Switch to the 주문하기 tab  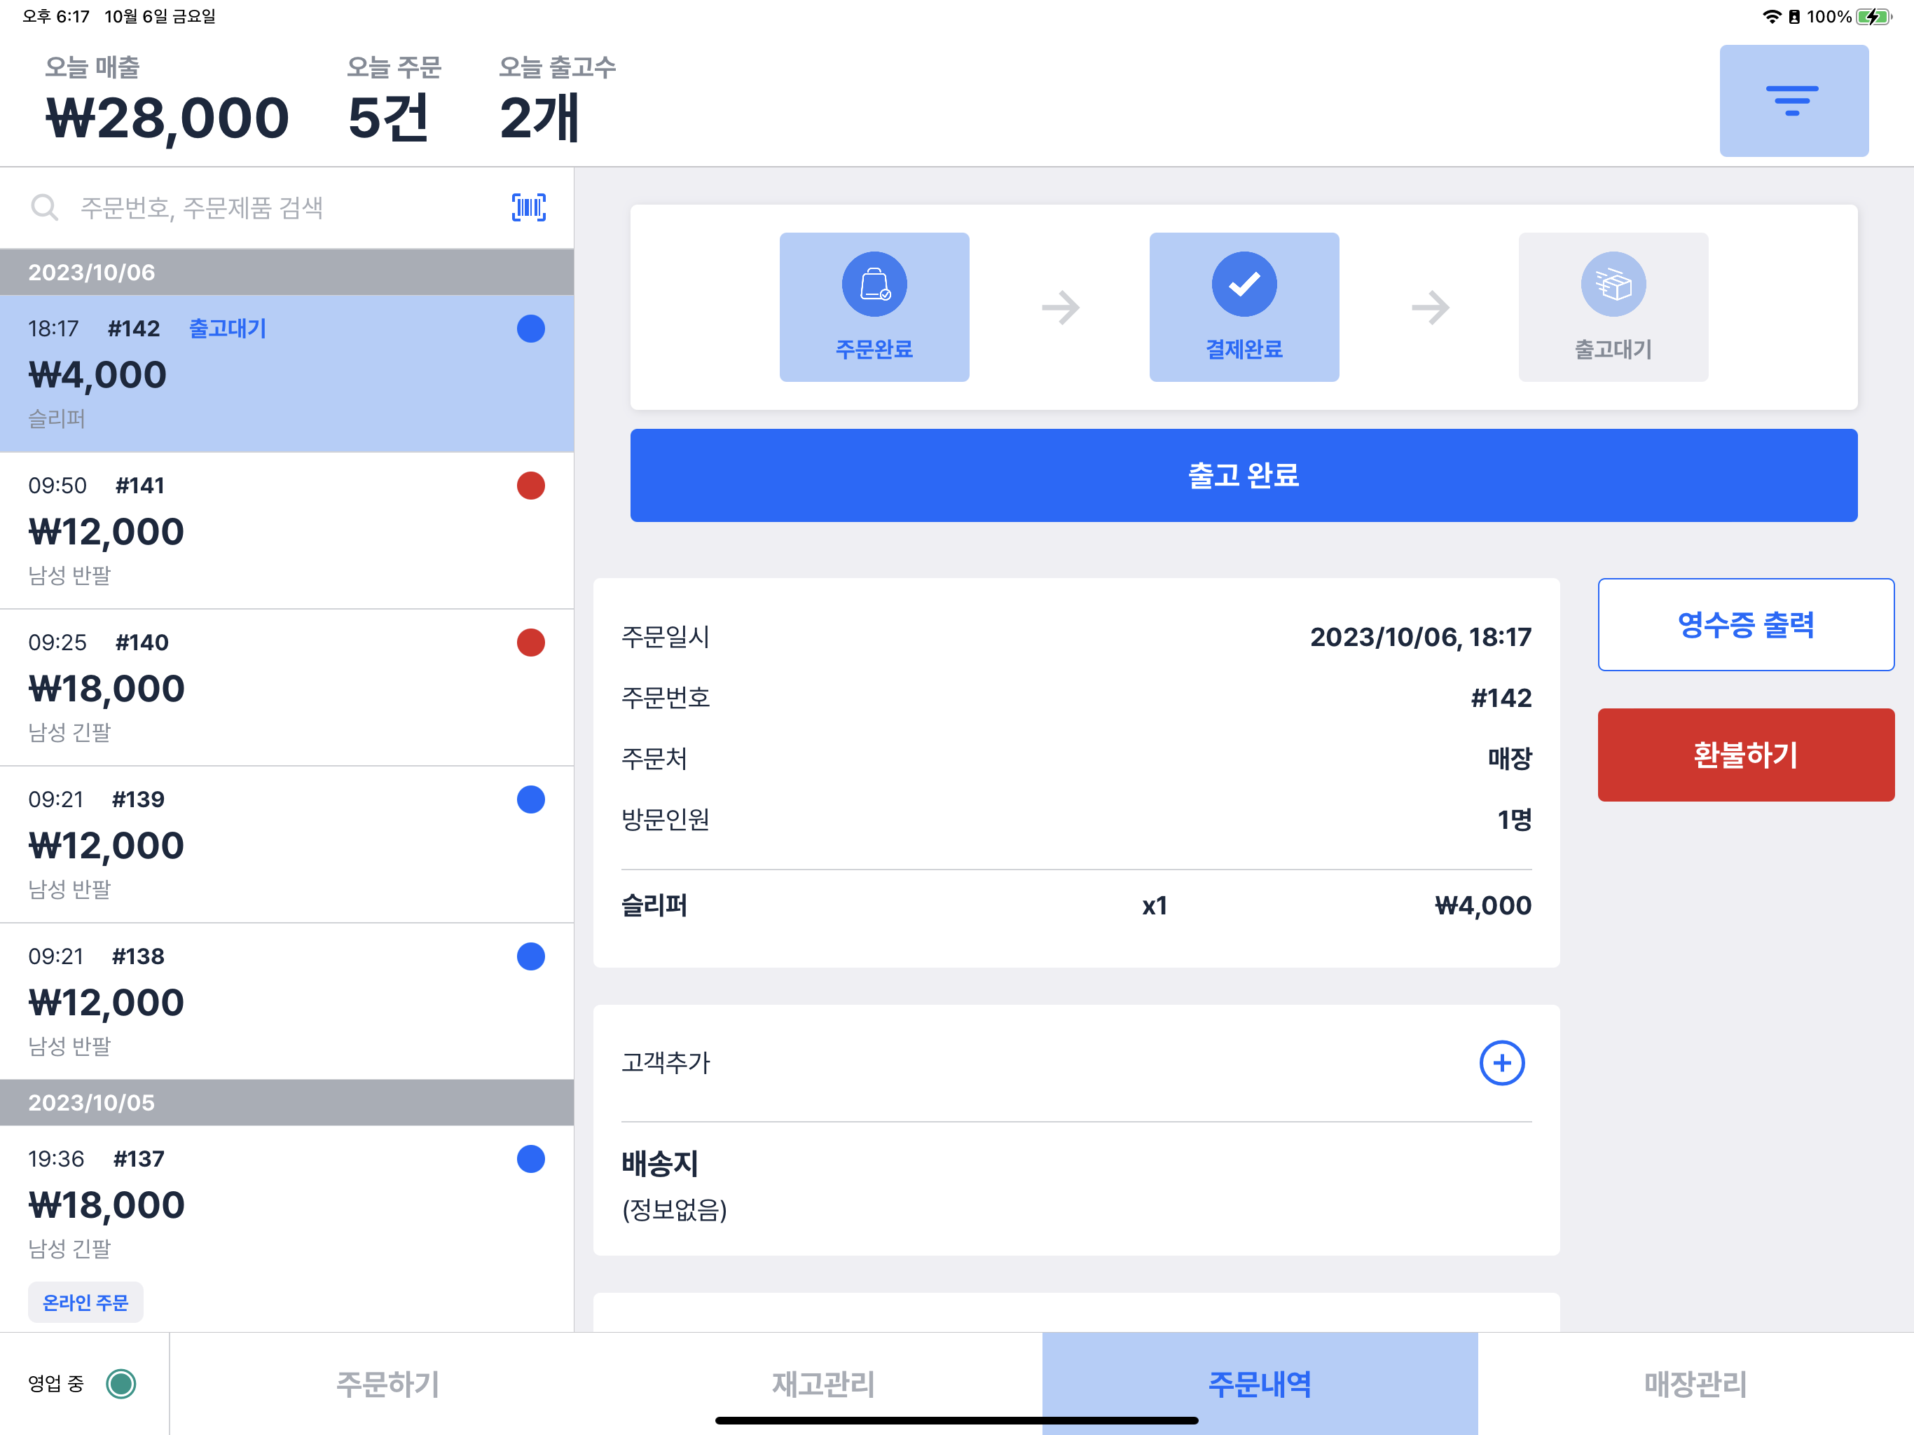387,1383
